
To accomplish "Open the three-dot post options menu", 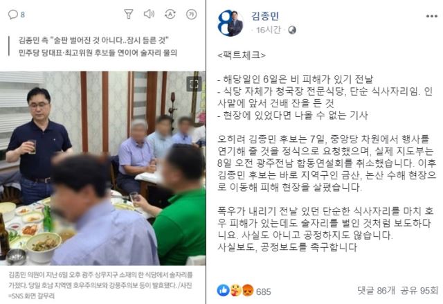I will (431, 16).
